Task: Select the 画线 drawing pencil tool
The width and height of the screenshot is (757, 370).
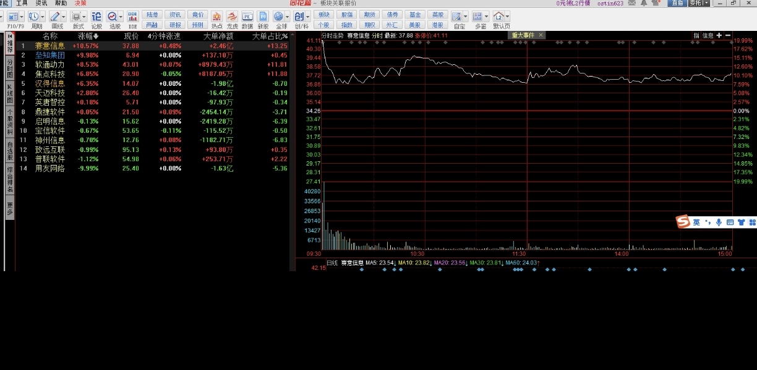Action: [x=54, y=16]
